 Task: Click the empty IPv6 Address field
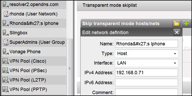click(147, 82)
